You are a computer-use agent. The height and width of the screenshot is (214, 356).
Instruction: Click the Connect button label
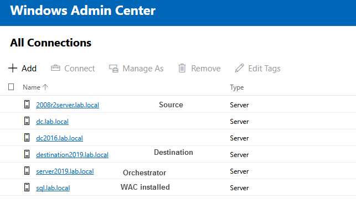80,69
